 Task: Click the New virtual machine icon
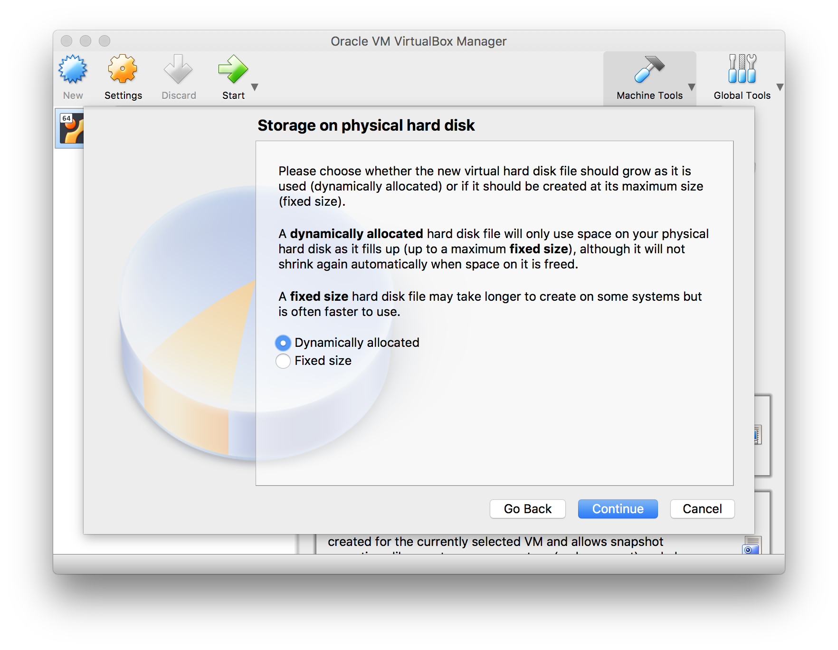73,70
